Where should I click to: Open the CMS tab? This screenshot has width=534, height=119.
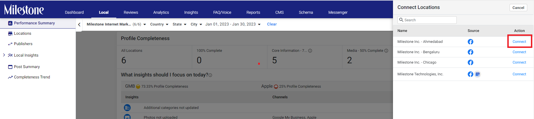[280, 12]
